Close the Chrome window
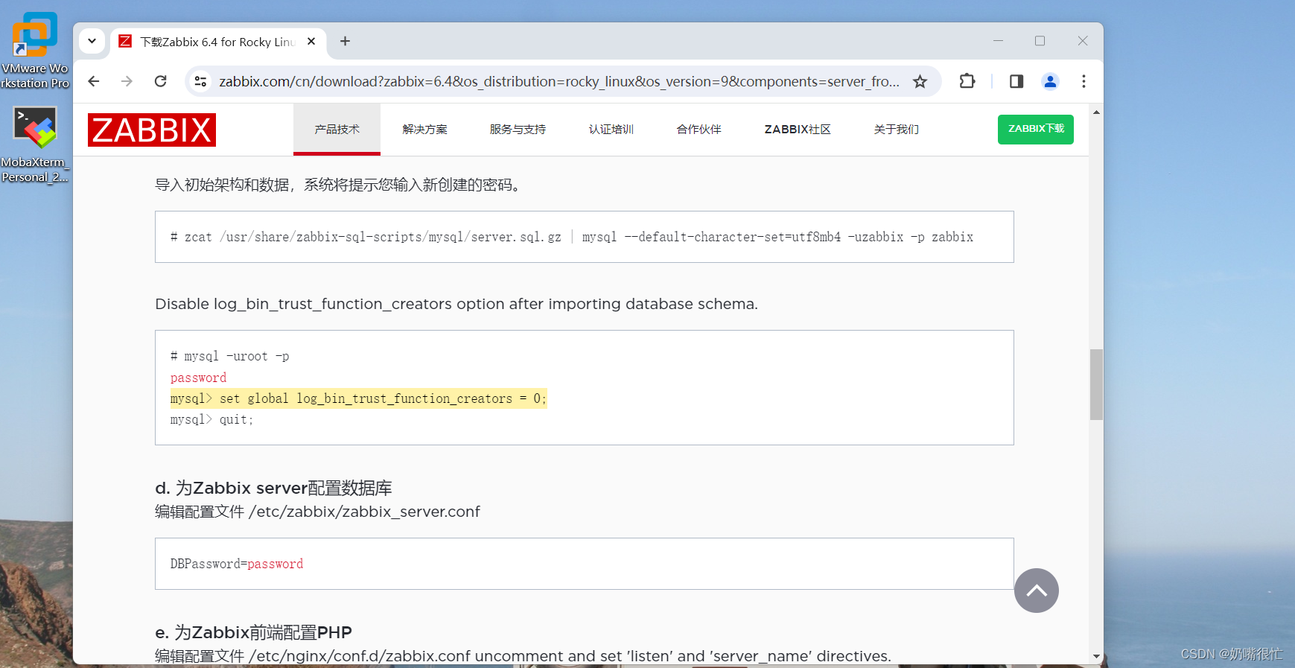 1083,41
